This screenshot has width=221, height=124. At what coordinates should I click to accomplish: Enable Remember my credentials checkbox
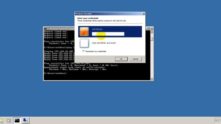click(x=84, y=51)
